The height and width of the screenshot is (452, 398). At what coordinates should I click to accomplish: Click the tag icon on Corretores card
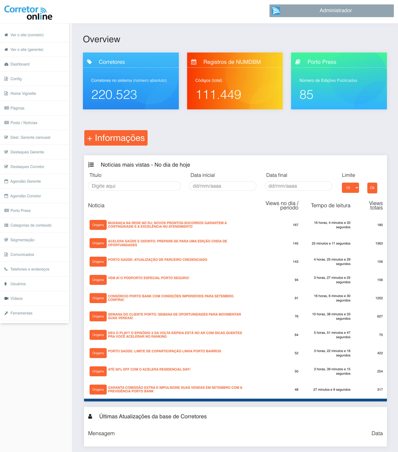tap(90, 62)
